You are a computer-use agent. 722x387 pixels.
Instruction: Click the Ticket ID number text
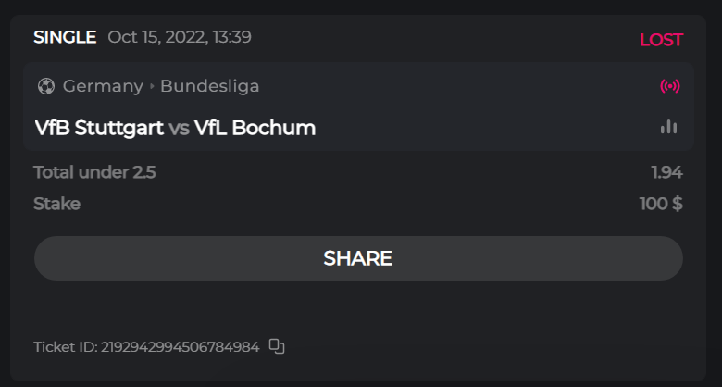click(x=146, y=347)
